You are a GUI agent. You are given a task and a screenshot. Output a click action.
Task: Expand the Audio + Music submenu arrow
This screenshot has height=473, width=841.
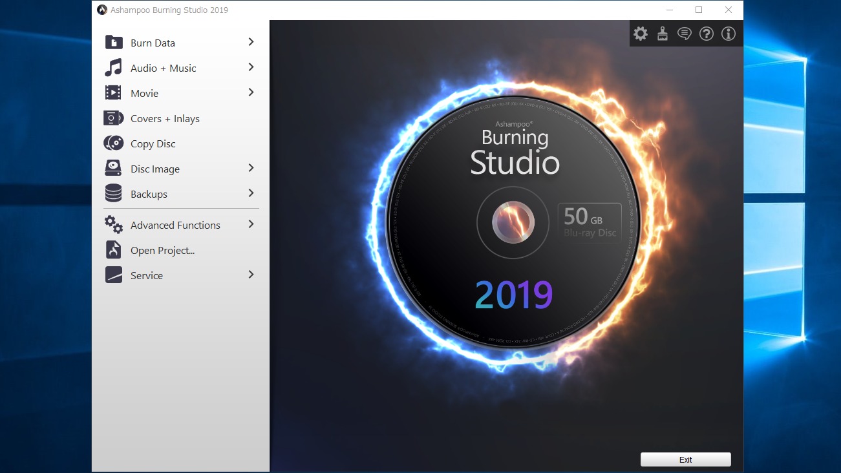[251, 67]
